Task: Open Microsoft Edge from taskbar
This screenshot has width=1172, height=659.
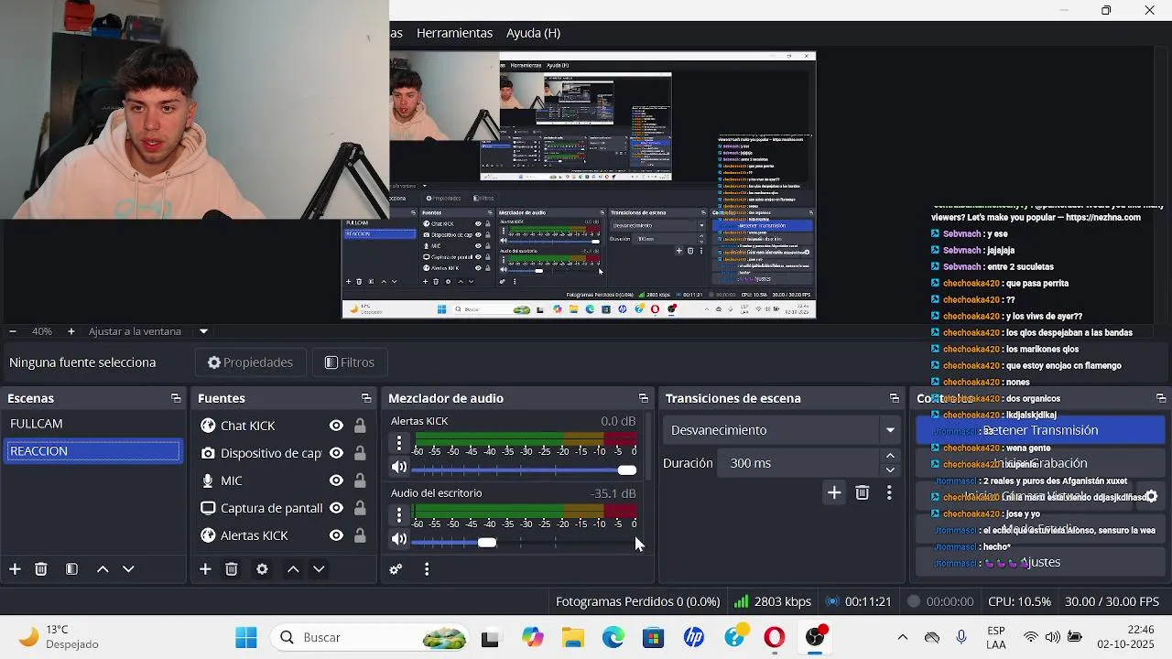Action: (613, 637)
